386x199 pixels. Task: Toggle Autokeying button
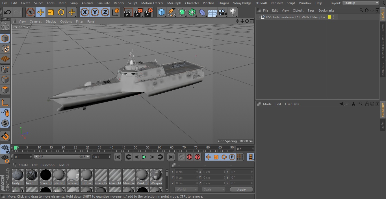pos(190,157)
